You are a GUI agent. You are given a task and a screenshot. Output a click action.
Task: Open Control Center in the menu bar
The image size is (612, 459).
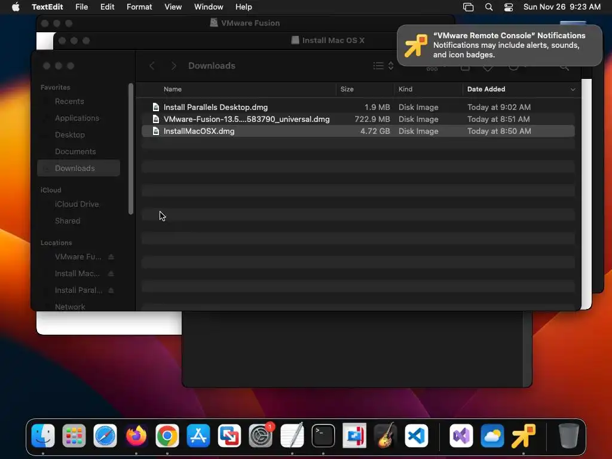509,7
